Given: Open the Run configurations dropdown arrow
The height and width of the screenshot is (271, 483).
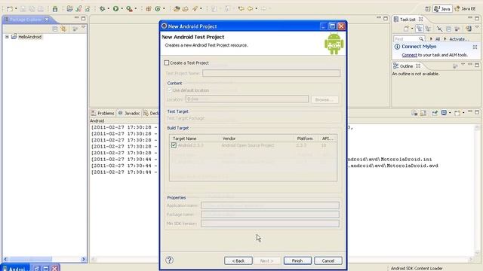Looking at the screenshot, I should point(122,9).
